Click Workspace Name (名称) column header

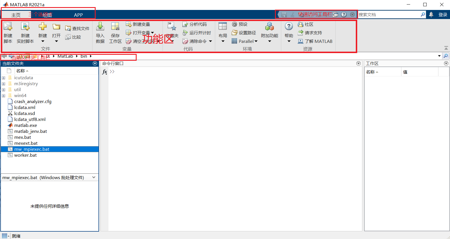point(383,72)
